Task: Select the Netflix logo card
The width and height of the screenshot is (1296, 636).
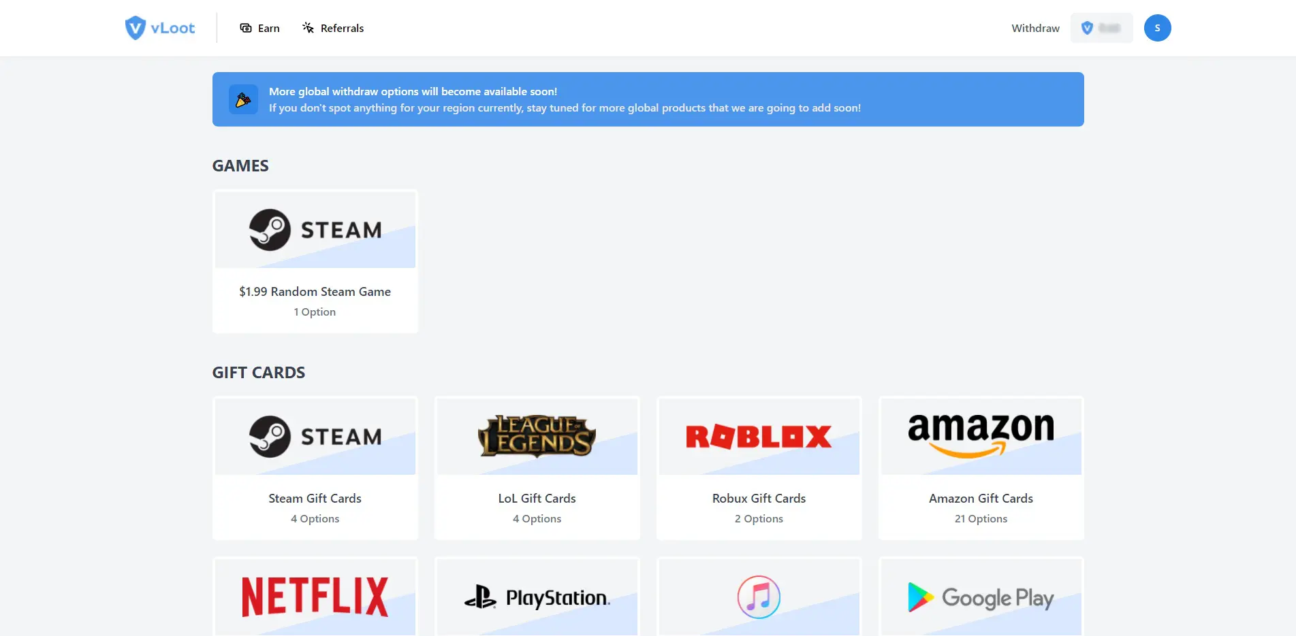Action: [x=315, y=597]
